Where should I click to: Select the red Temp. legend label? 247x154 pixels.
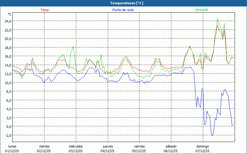(x=45, y=10)
